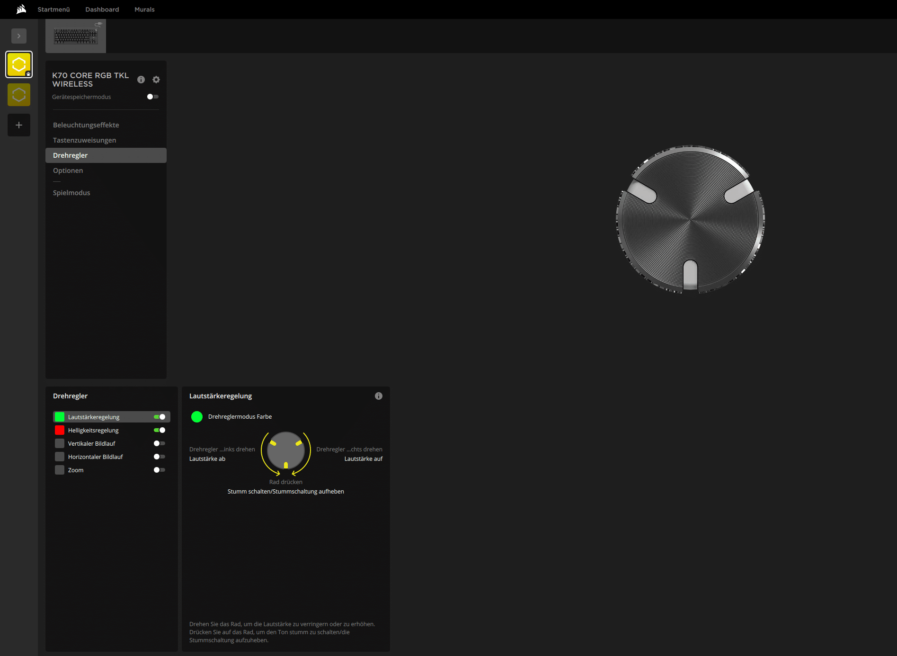Open Tastenzuweisungen settings
This screenshot has width=897, height=656.
[x=85, y=140]
